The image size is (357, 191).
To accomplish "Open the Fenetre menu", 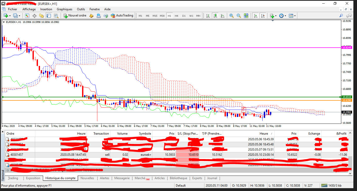I will coord(95,9).
